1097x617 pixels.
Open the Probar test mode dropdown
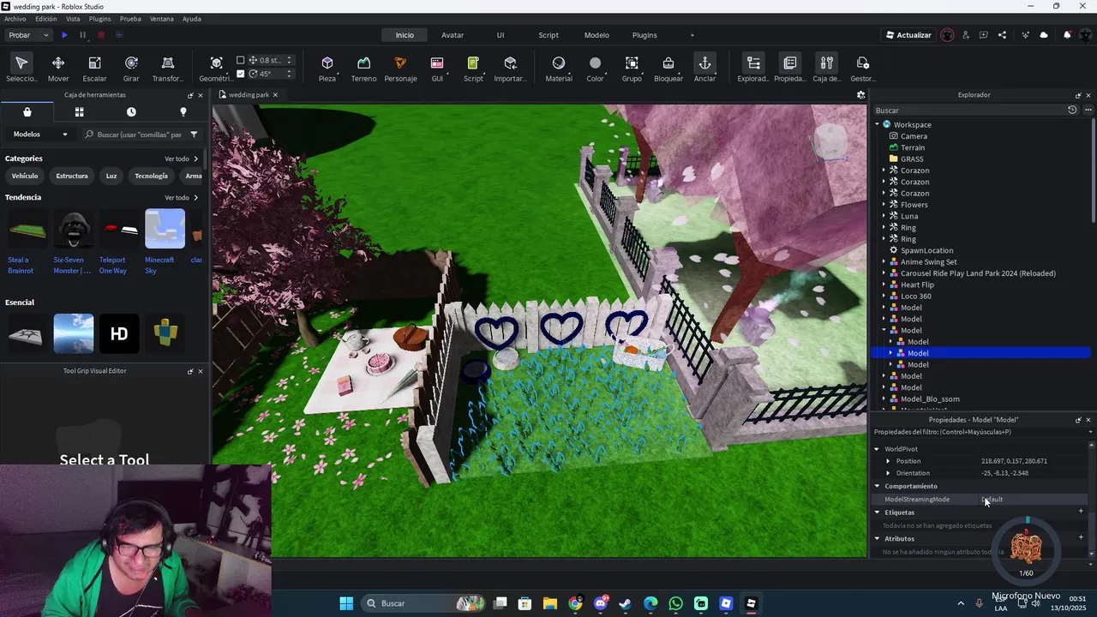point(28,35)
